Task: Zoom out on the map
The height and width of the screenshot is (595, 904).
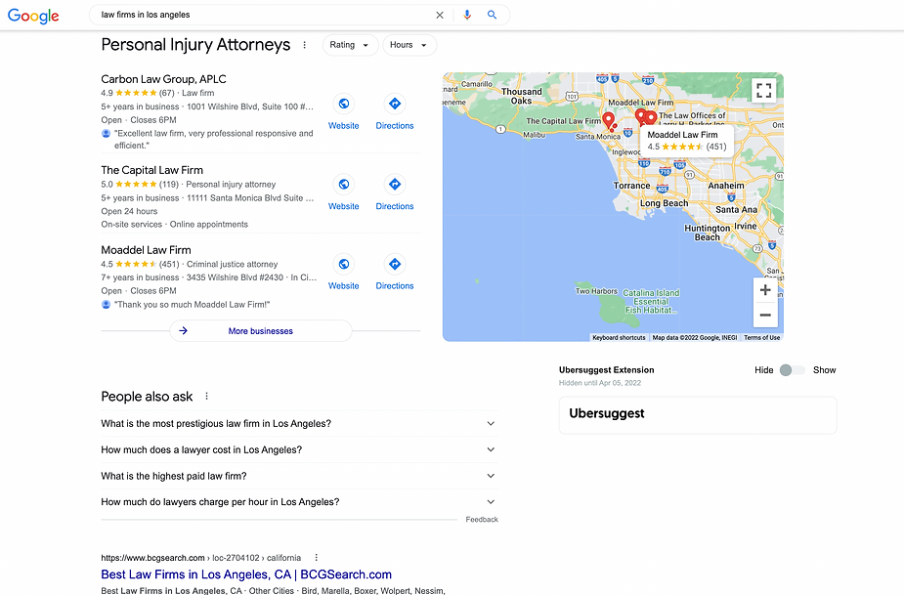Action: point(765,315)
